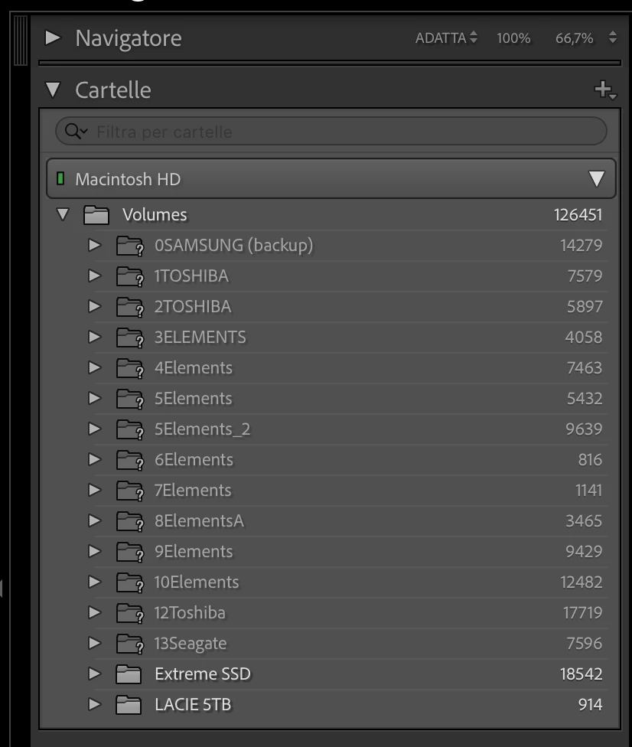This screenshot has height=747, width=632.
Task: Click the 5Elements missing folder icon
Action: tap(130, 399)
